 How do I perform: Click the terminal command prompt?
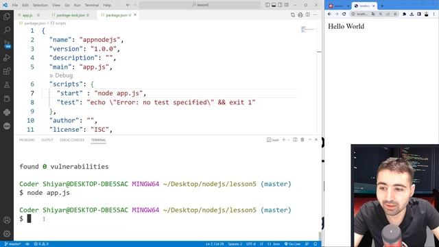29,219
